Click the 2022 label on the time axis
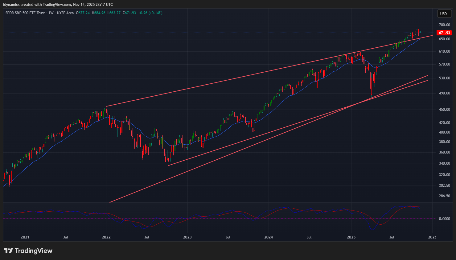 (x=106, y=237)
